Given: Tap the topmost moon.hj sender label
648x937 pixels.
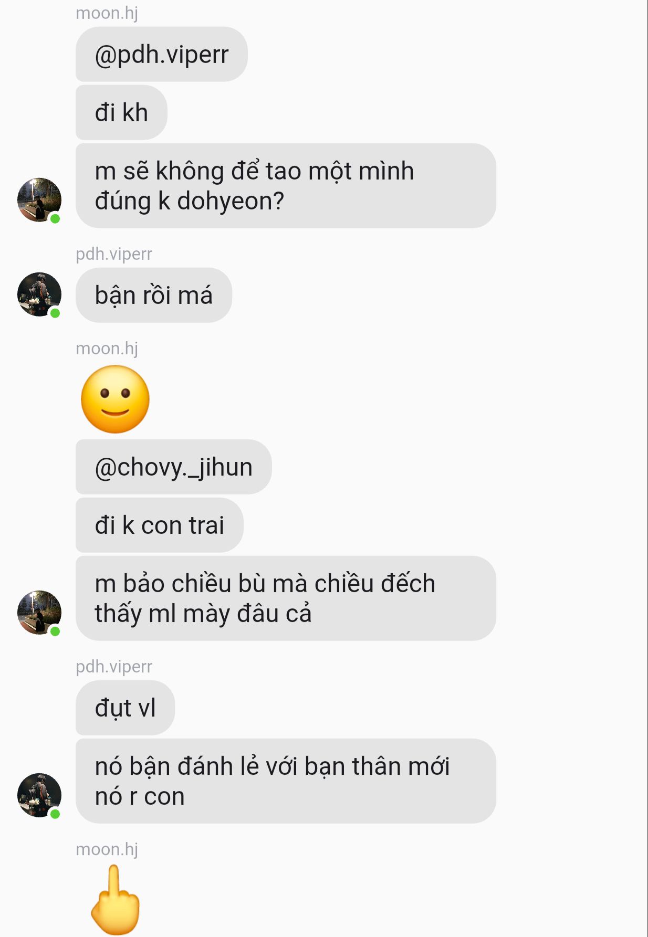Looking at the screenshot, I should [x=107, y=13].
